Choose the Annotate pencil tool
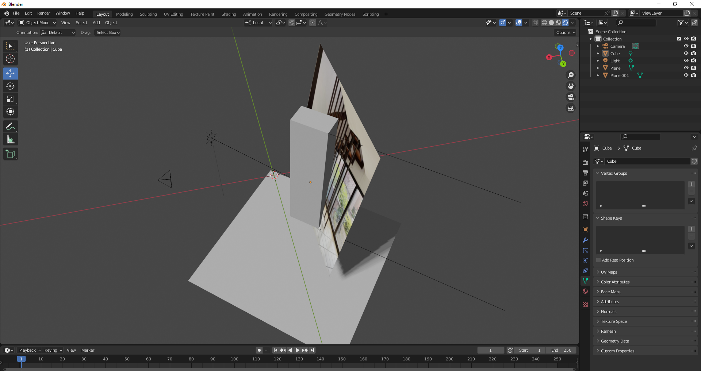The width and height of the screenshot is (701, 371). 10,127
